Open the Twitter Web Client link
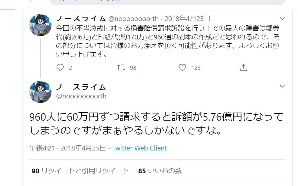Image resolution: width=298 pixels, height=186 pixels. [139, 148]
